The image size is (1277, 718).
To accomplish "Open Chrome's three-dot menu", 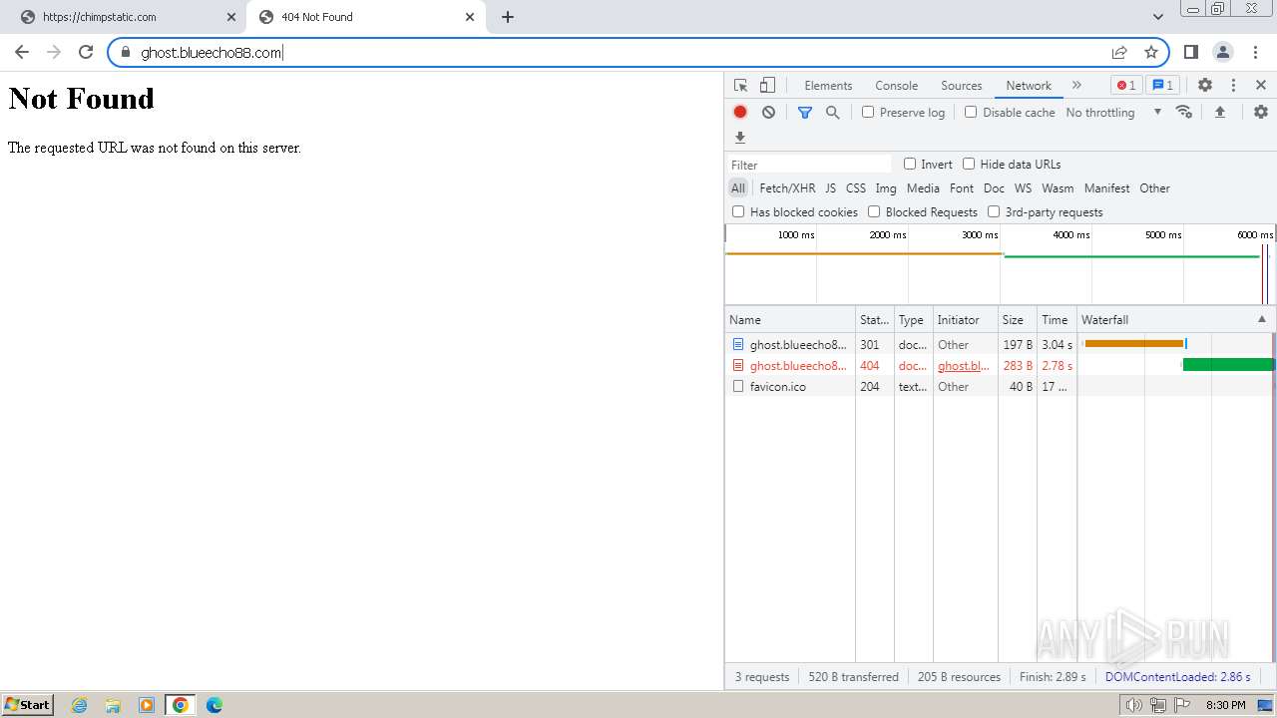I will [1255, 52].
